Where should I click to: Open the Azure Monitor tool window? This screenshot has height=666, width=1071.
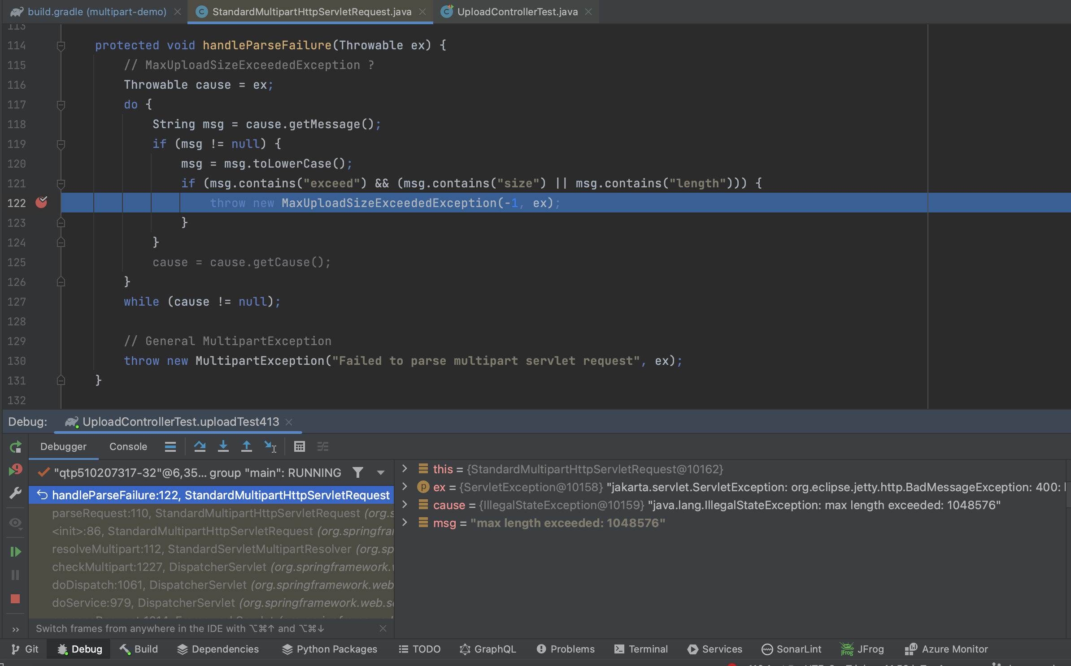[946, 649]
